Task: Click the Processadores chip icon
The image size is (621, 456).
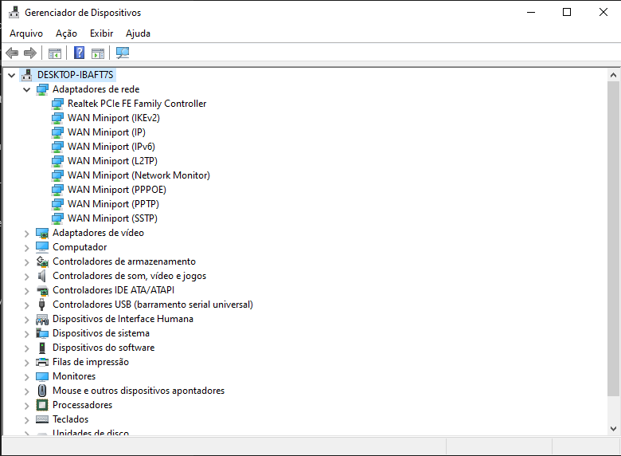Action: (x=42, y=405)
